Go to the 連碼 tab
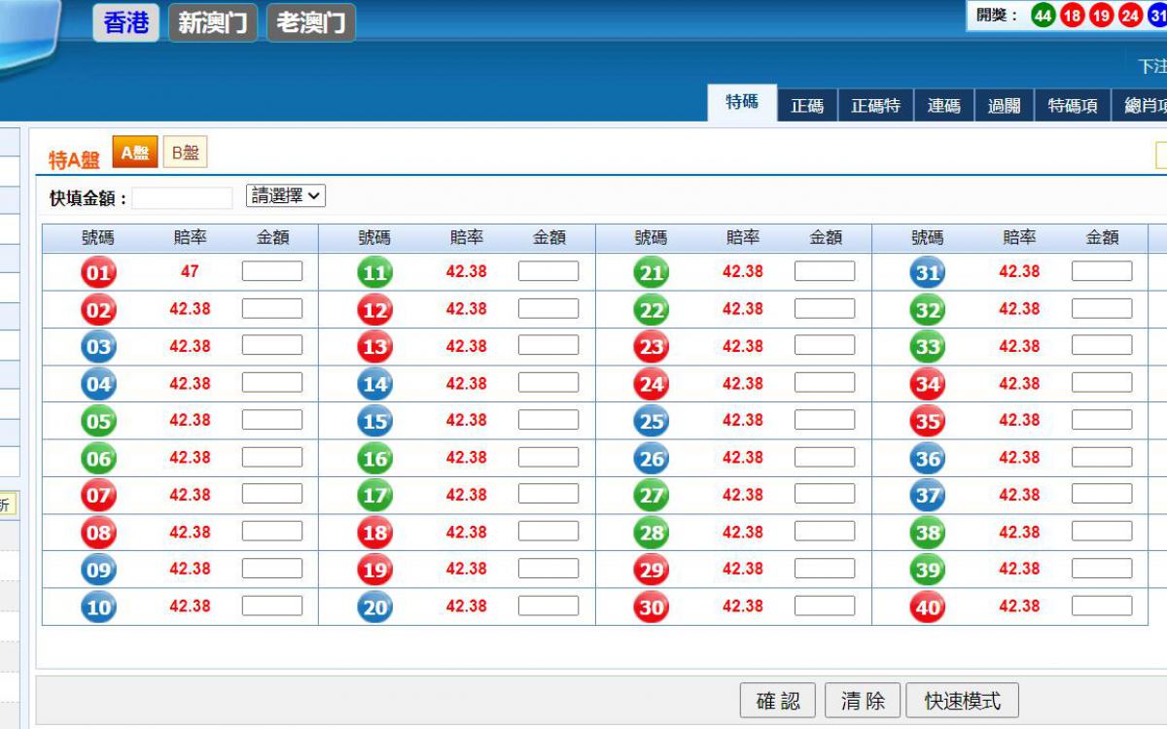This screenshot has height=729, width=1167. (x=943, y=106)
